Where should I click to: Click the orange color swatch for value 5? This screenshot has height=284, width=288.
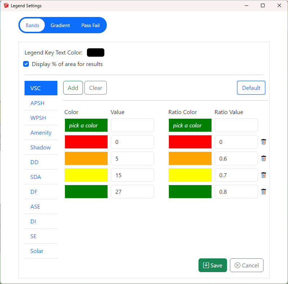point(86,158)
